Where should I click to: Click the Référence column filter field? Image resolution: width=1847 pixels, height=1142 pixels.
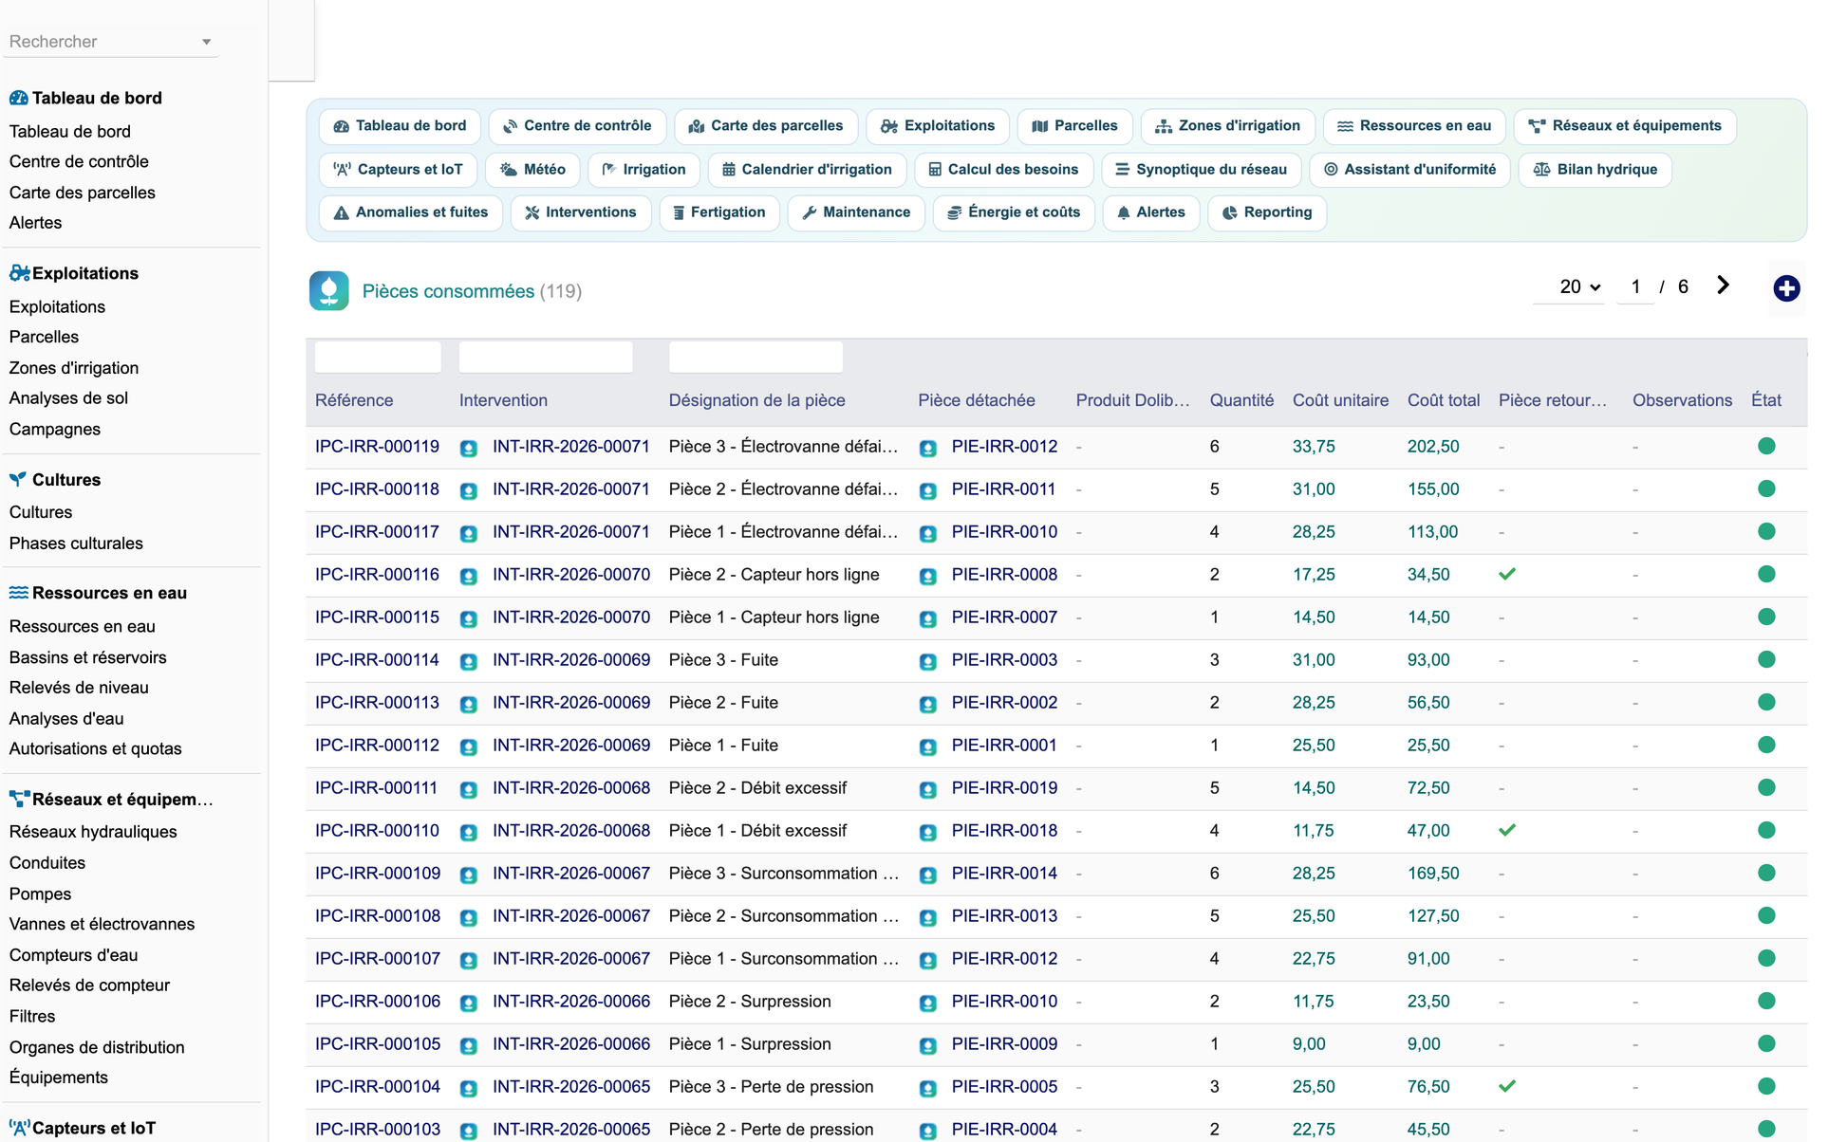[x=378, y=357]
